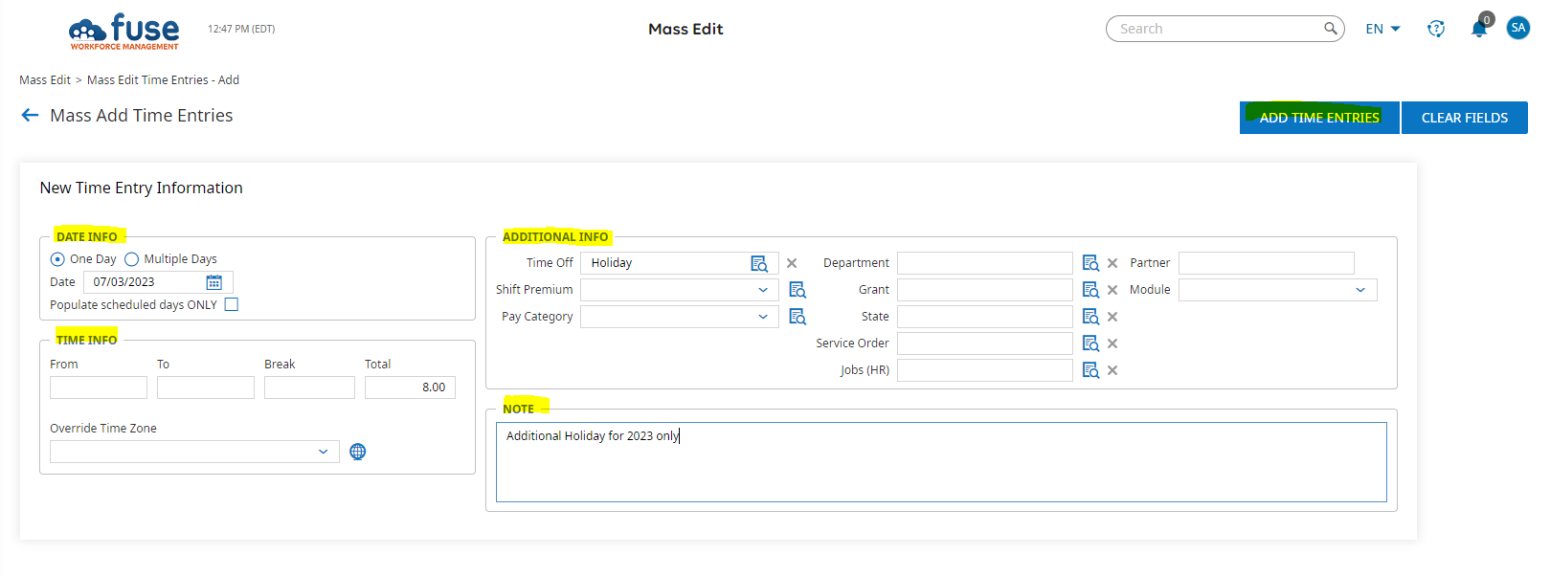
Task: Clear the Time Off Holiday value
Action: (792, 263)
